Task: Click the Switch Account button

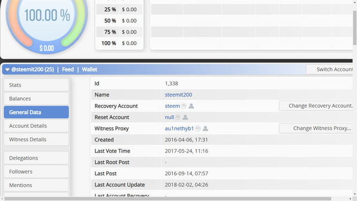Action: coord(330,69)
